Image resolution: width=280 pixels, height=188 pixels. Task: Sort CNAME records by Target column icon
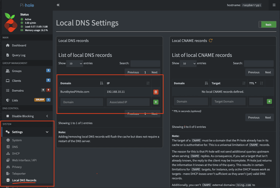pos(244,83)
